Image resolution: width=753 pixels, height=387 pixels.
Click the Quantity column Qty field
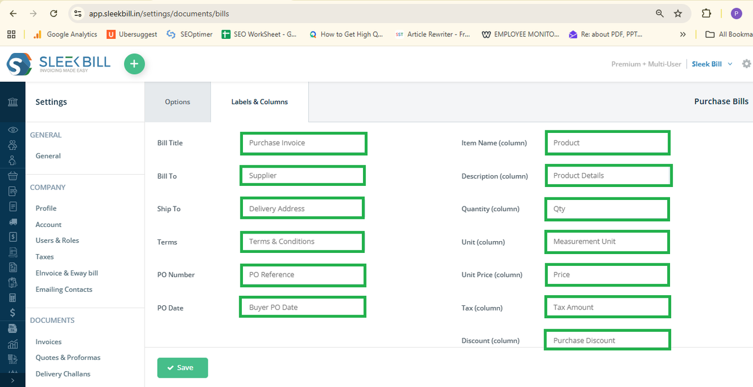[608, 209]
